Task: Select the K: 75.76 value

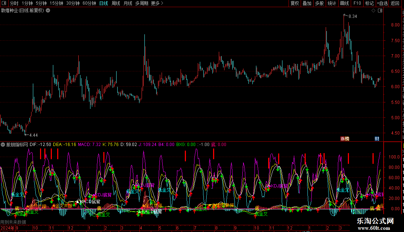Action: (110, 145)
